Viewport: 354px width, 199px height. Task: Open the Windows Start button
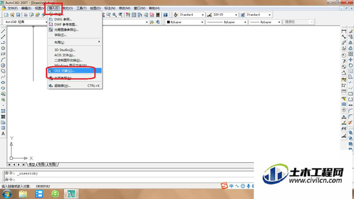7,194
